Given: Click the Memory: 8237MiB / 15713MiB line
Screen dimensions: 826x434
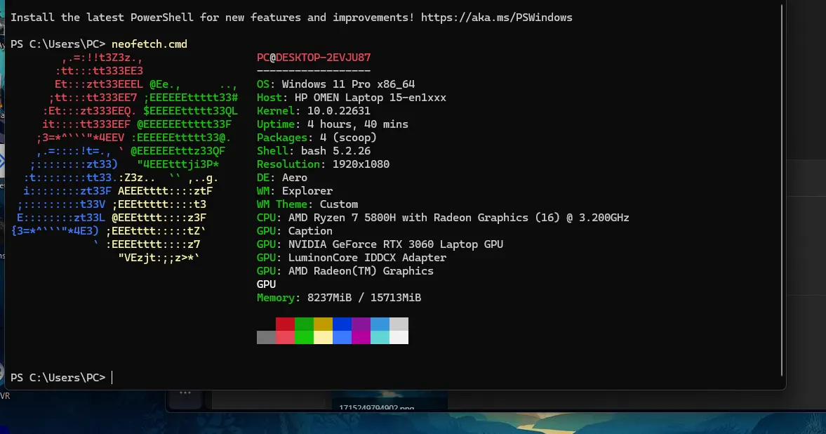Looking at the screenshot, I should pos(339,298).
